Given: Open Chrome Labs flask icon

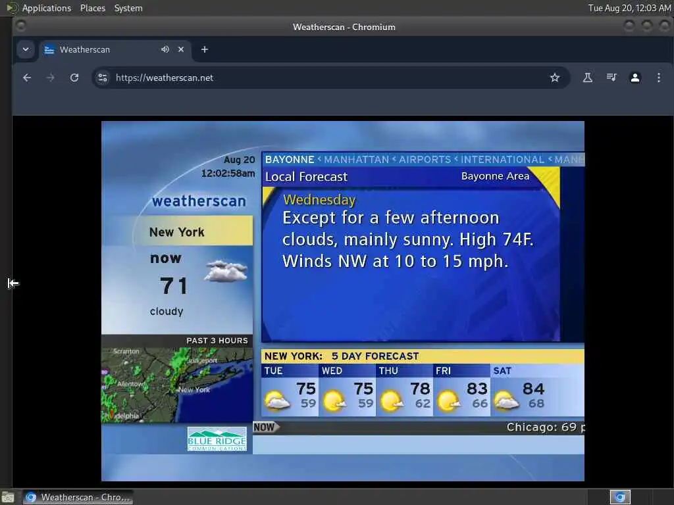Looking at the screenshot, I should (x=588, y=78).
